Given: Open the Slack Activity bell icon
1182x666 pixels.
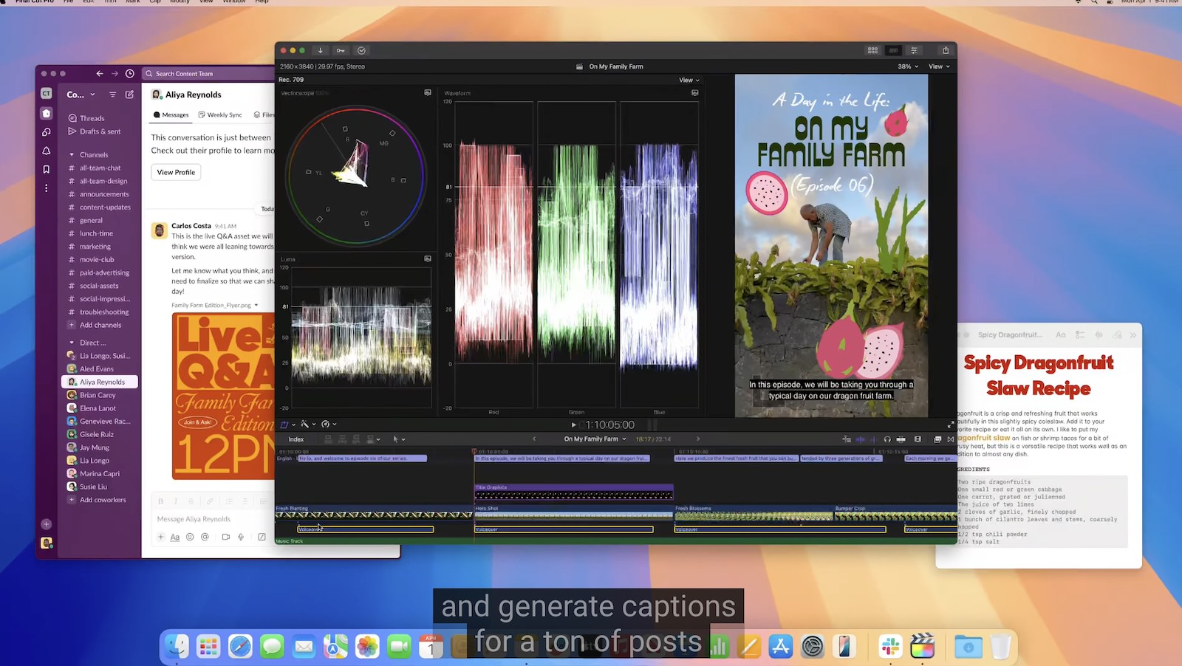Looking at the screenshot, I should point(47,151).
